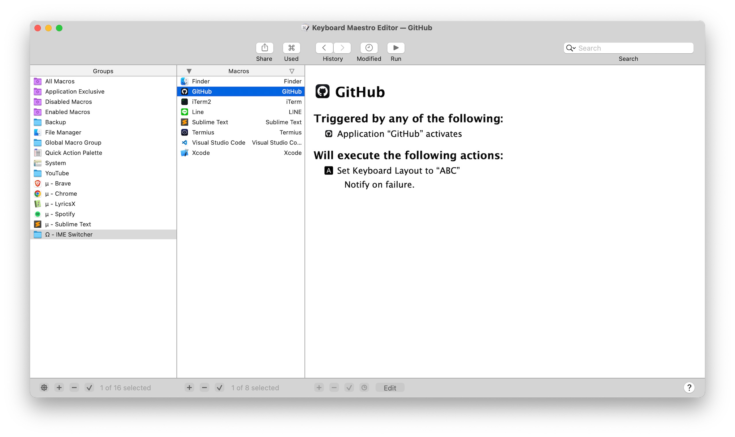This screenshot has width=735, height=437.
Task: Open search options magnifier dropdown
Action: [571, 48]
